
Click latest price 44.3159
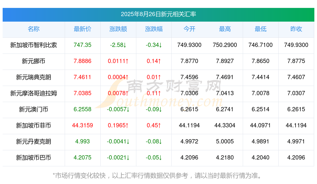pos(82,125)
